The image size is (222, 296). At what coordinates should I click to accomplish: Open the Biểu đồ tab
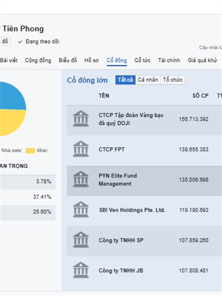(68, 60)
